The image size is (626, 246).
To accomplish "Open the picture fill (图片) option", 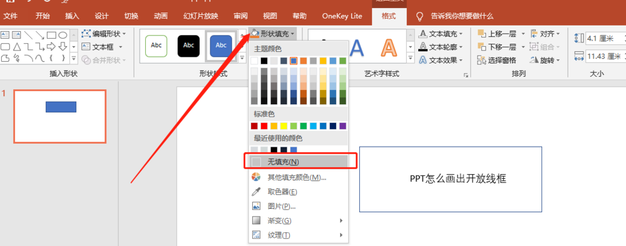I will 298,206.
